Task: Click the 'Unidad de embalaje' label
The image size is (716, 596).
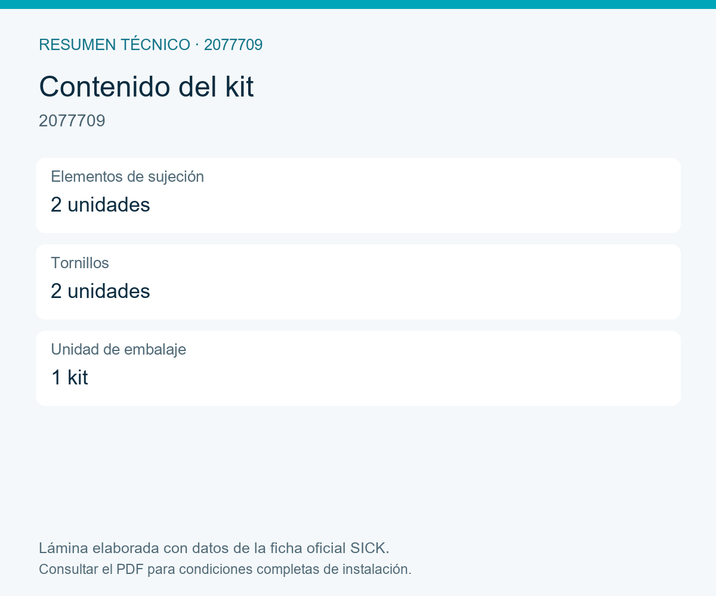Action: tap(118, 349)
